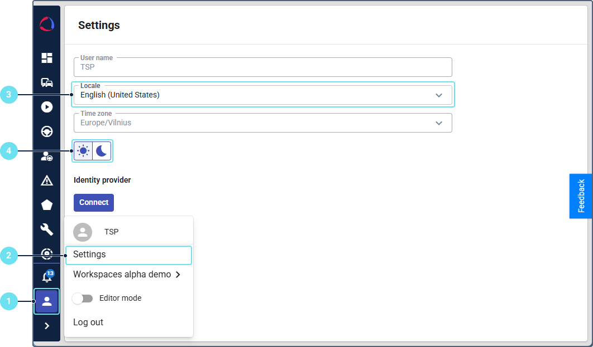Open the Locale dropdown
Image resolution: width=593 pixels, height=347 pixels.
[x=262, y=95]
